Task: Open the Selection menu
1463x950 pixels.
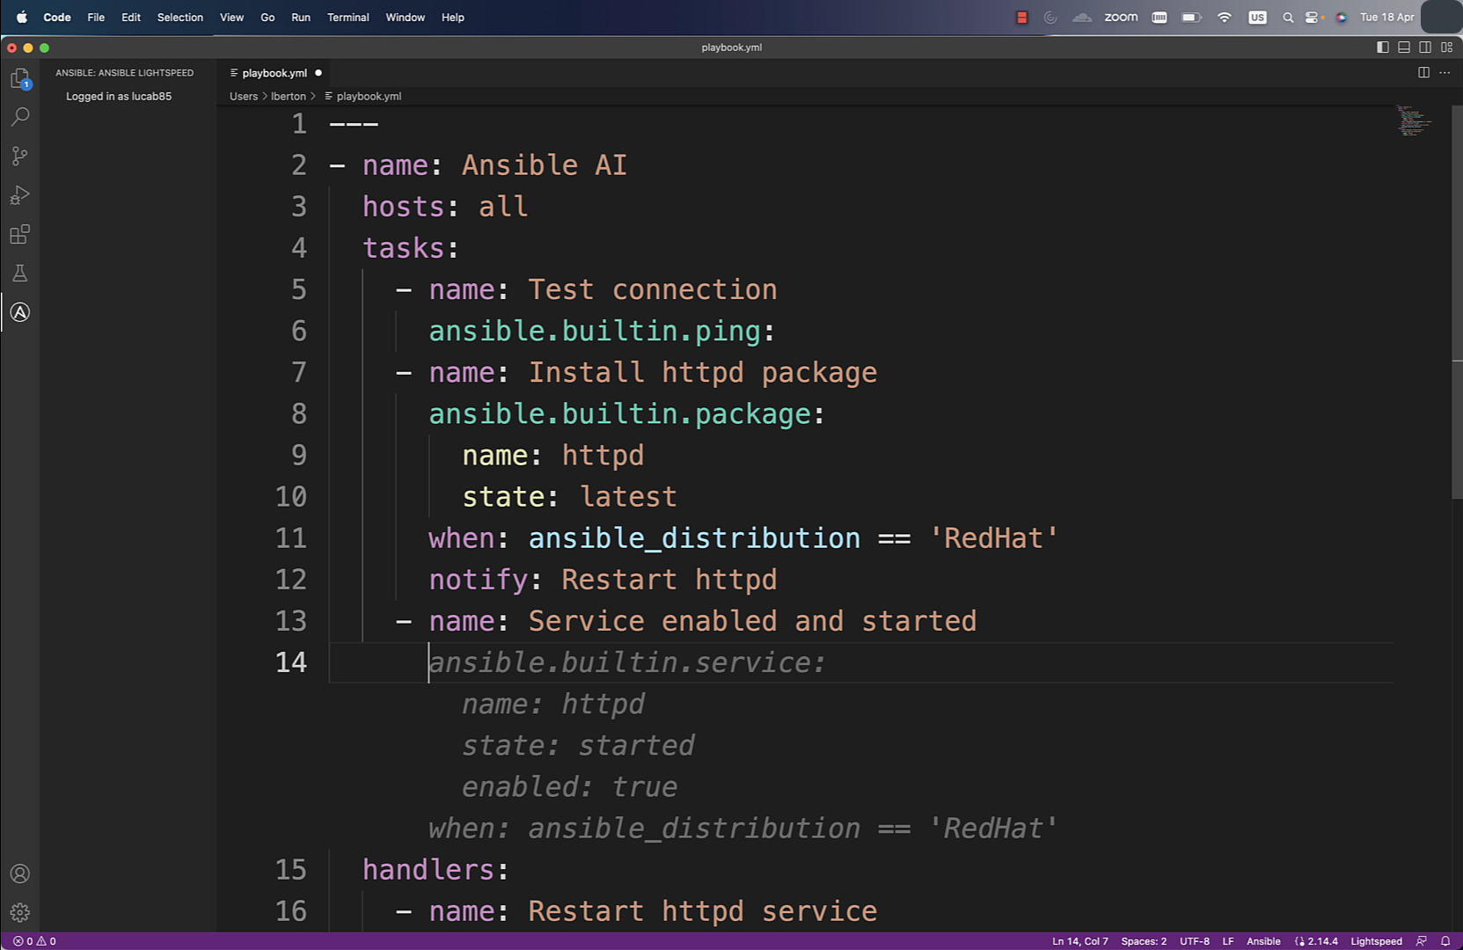Action: pyautogui.click(x=180, y=18)
